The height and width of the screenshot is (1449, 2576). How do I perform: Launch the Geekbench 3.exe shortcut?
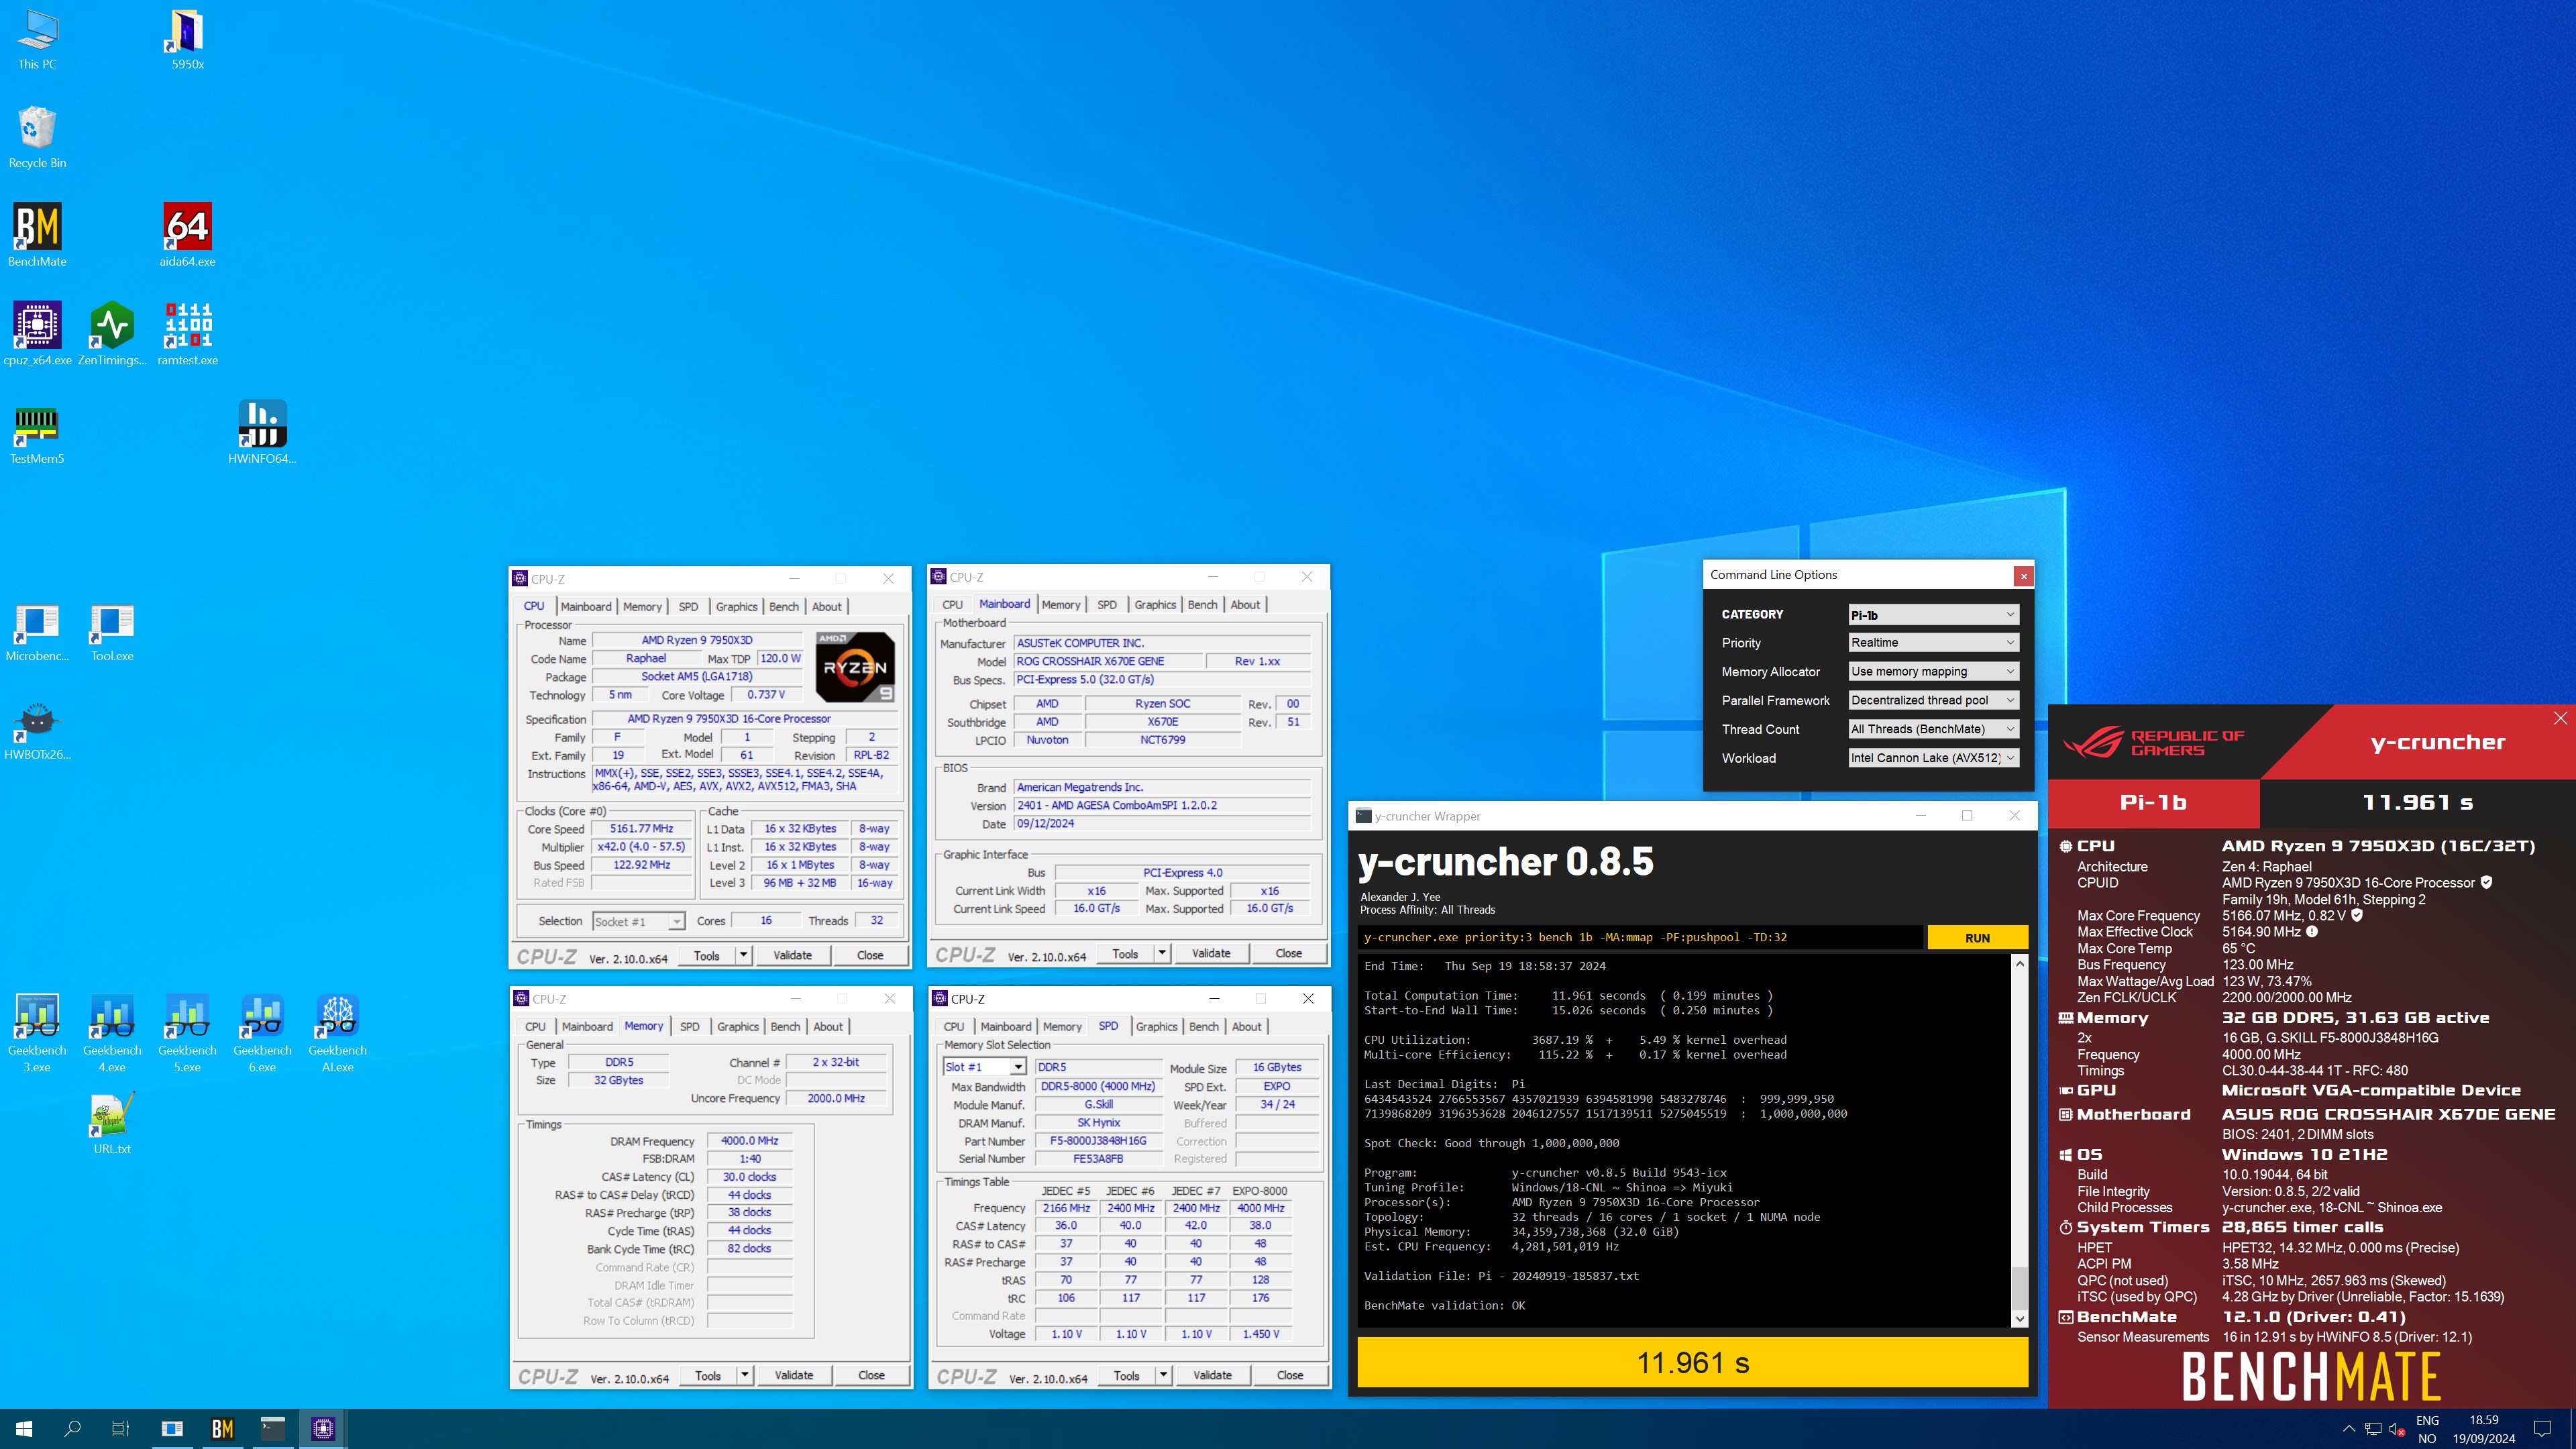coord(37,1033)
